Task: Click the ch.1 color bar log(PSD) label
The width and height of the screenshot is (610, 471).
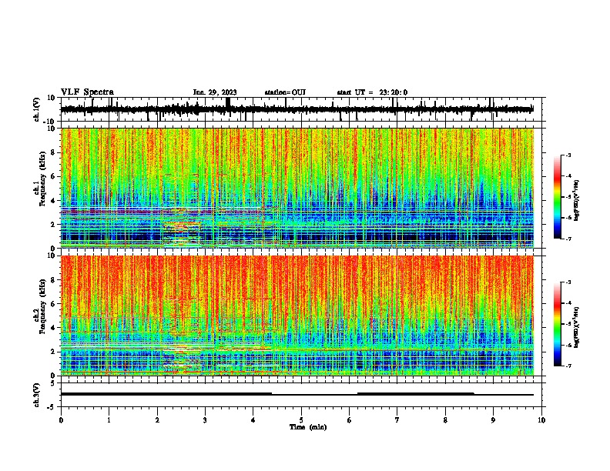Action: click(x=577, y=200)
